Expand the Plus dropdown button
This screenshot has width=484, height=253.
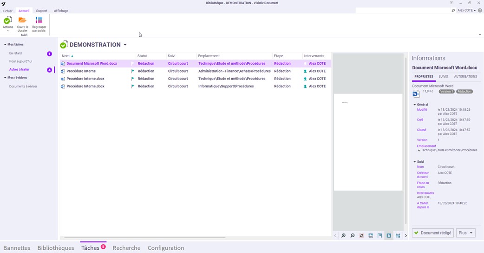[x=465, y=233]
